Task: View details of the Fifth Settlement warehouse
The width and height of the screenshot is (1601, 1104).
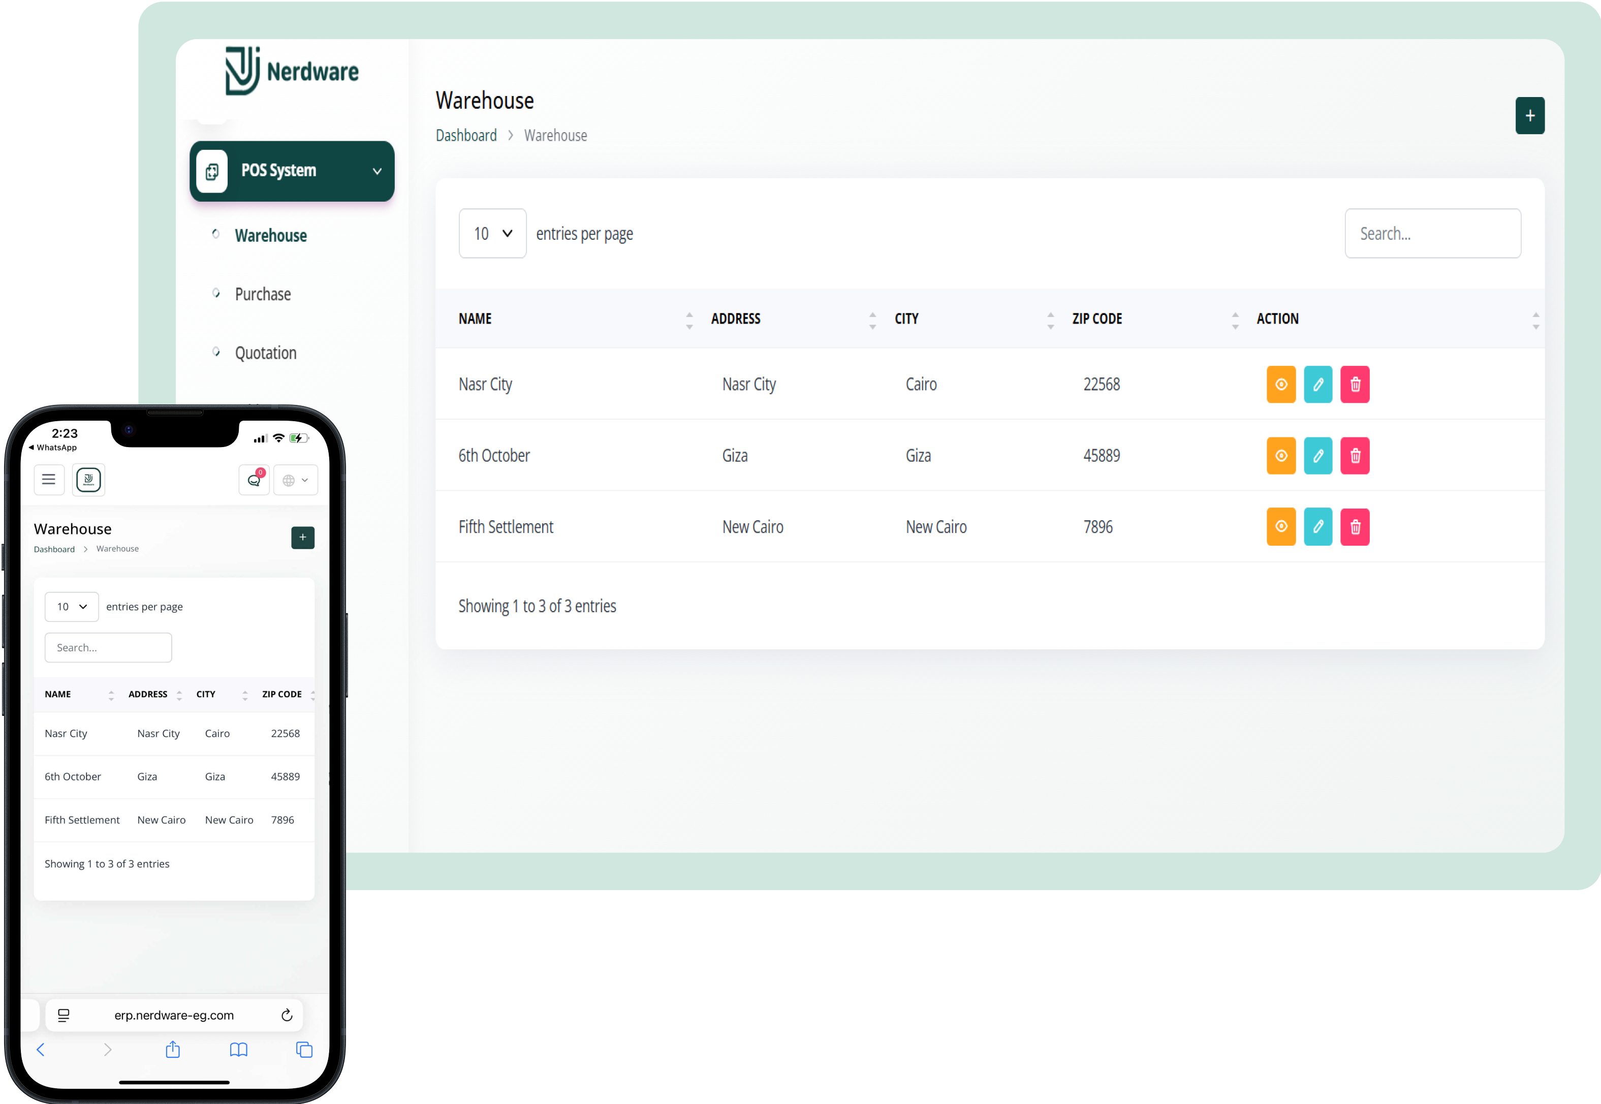Action: [1281, 527]
